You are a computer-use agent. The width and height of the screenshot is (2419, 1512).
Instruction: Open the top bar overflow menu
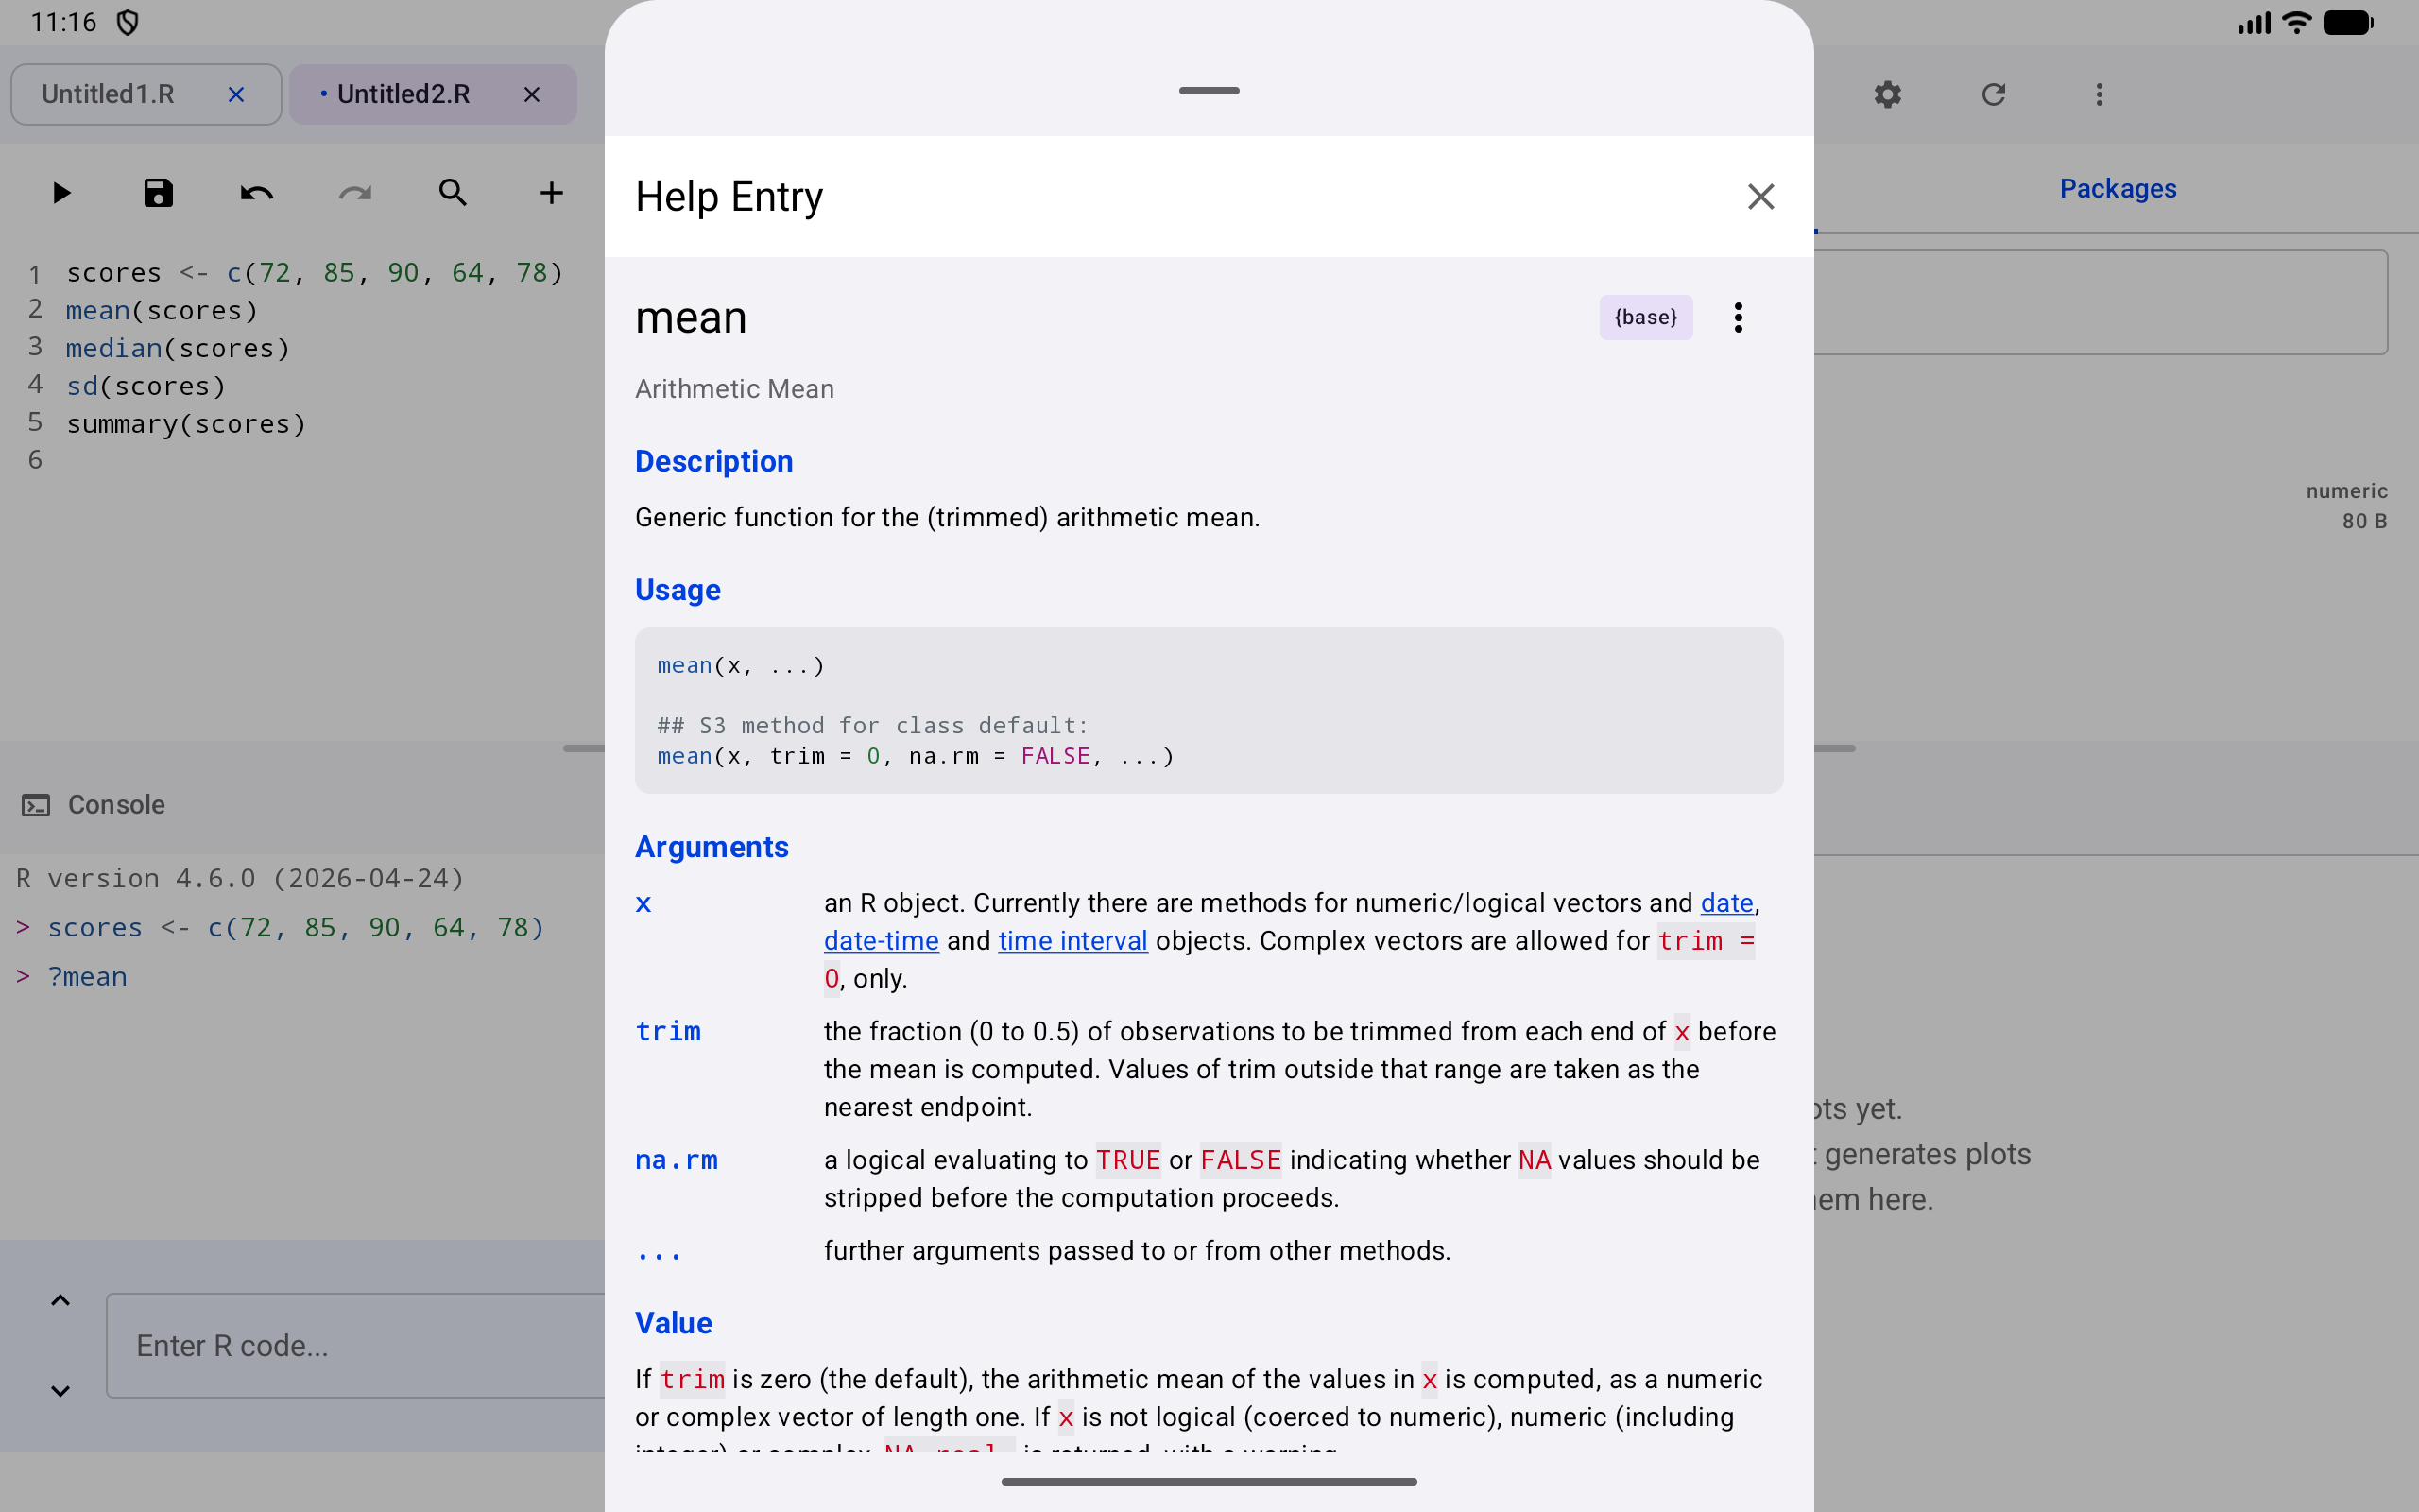[x=2099, y=94]
